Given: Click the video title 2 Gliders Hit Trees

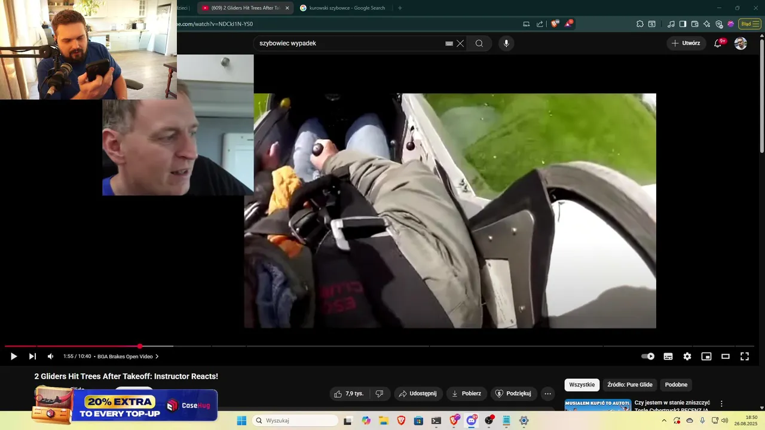Looking at the screenshot, I should click(x=126, y=376).
